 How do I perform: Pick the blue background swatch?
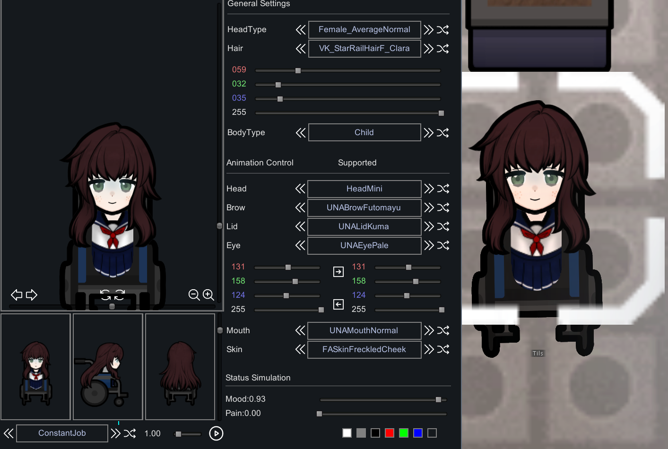tap(418, 433)
